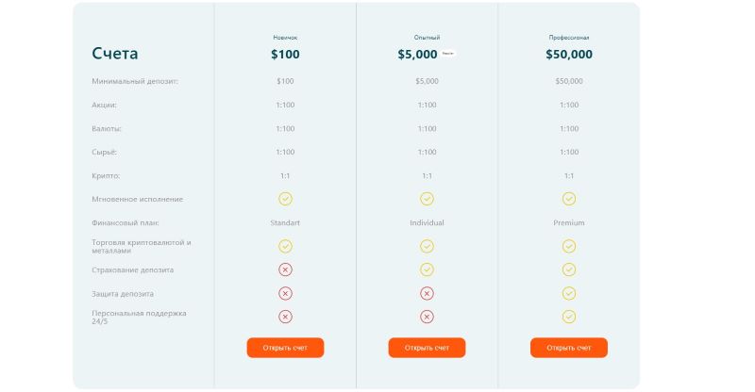
Task: Click Опытный's Мгновенное исполнение check icon
Action: point(427,199)
